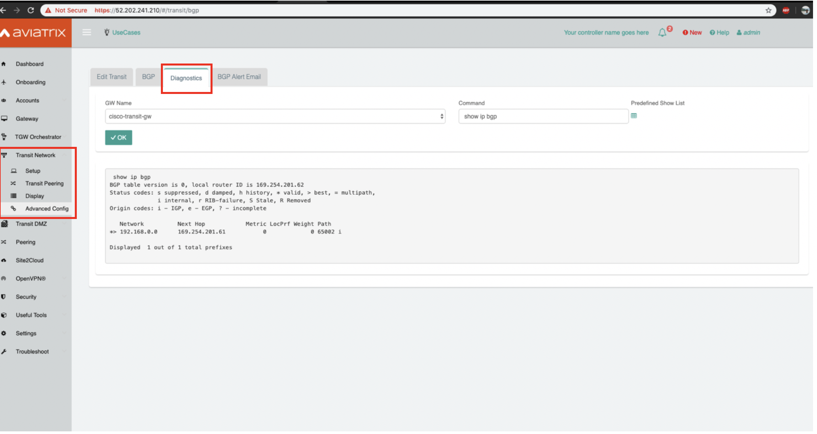This screenshot has height=434, width=817.
Task: Open the Help link
Action: (x=719, y=32)
